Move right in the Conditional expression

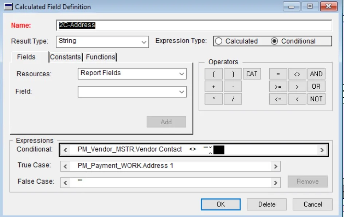point(322,150)
